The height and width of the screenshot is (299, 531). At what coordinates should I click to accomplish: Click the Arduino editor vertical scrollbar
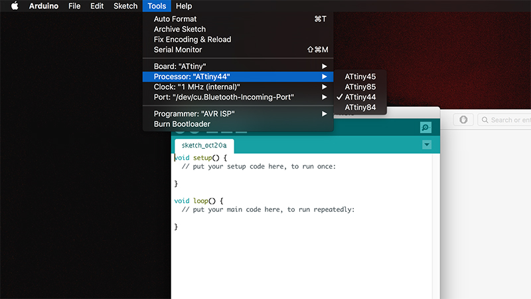(436, 226)
